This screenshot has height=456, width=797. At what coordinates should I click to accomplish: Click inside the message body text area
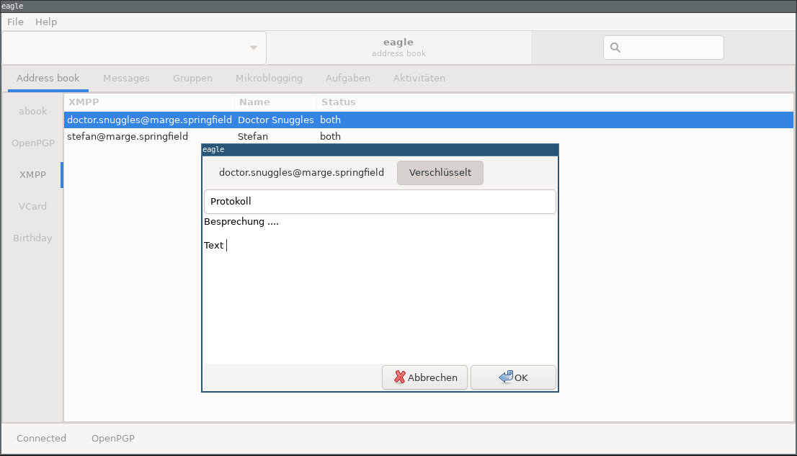click(x=380, y=303)
